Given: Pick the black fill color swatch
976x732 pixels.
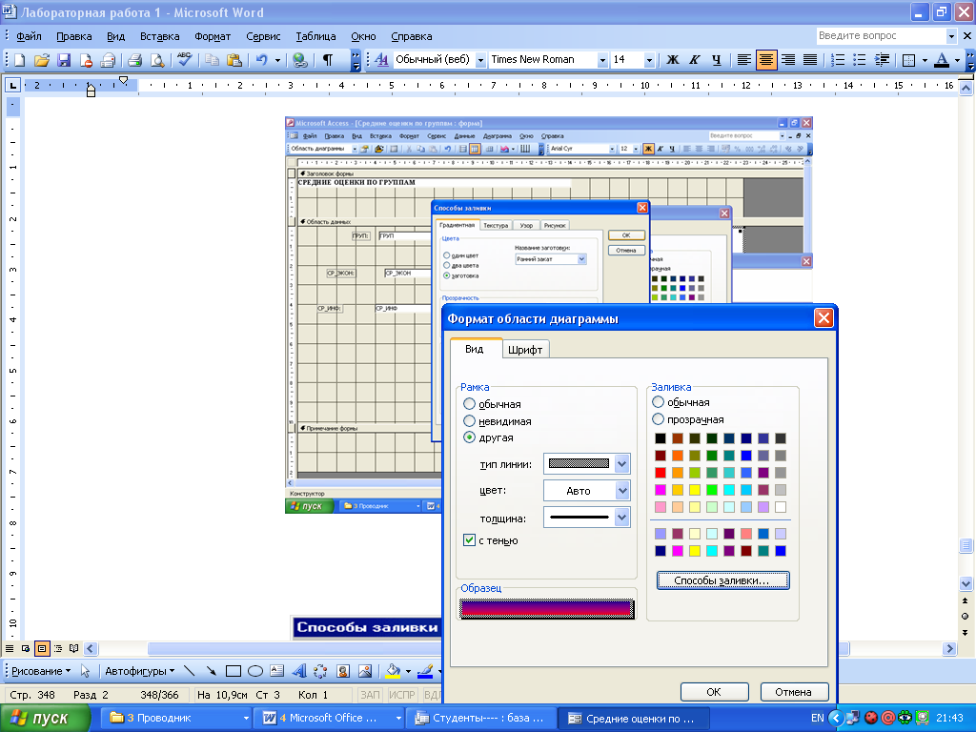Looking at the screenshot, I should coord(661,438).
